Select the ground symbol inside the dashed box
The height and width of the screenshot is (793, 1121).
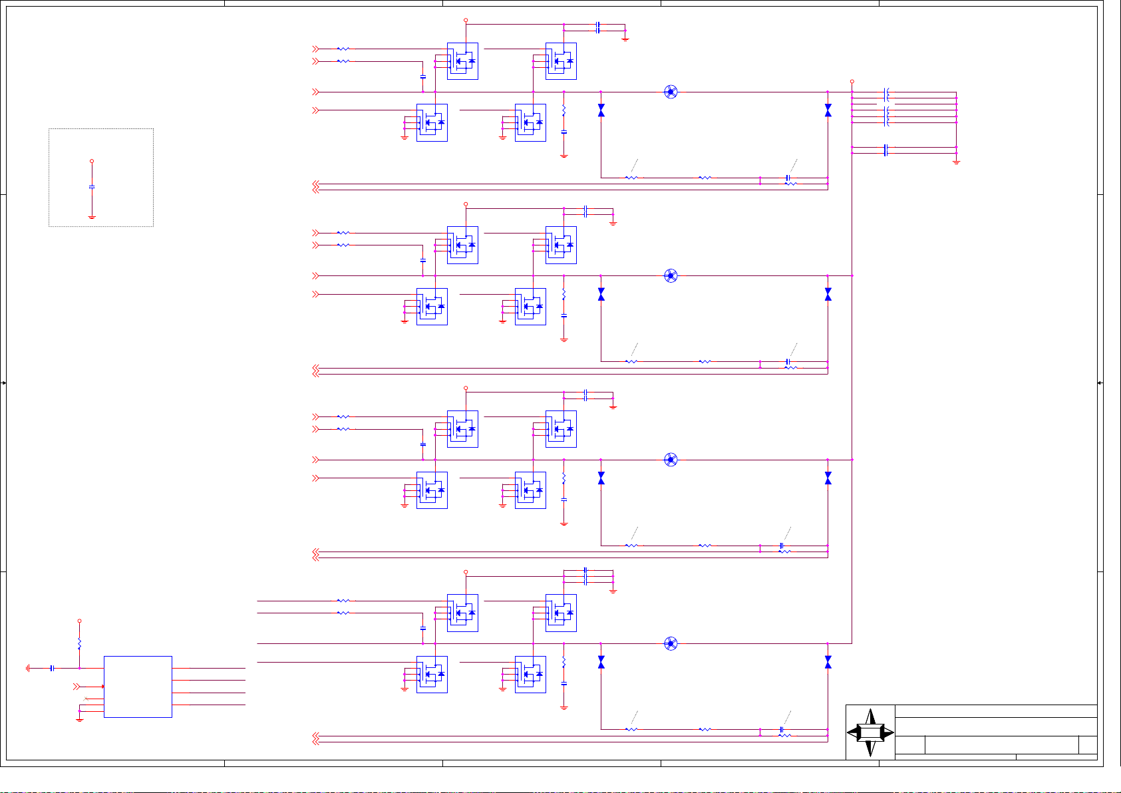(92, 216)
